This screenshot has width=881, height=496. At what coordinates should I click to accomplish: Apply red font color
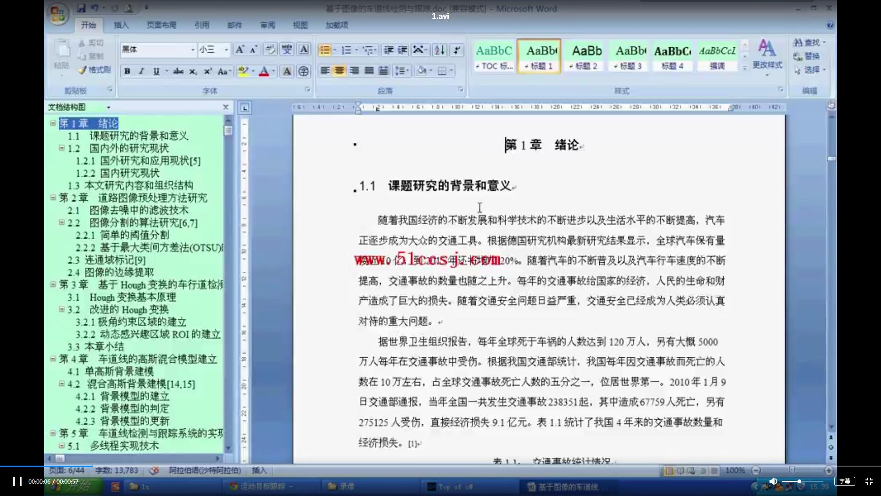(x=264, y=71)
